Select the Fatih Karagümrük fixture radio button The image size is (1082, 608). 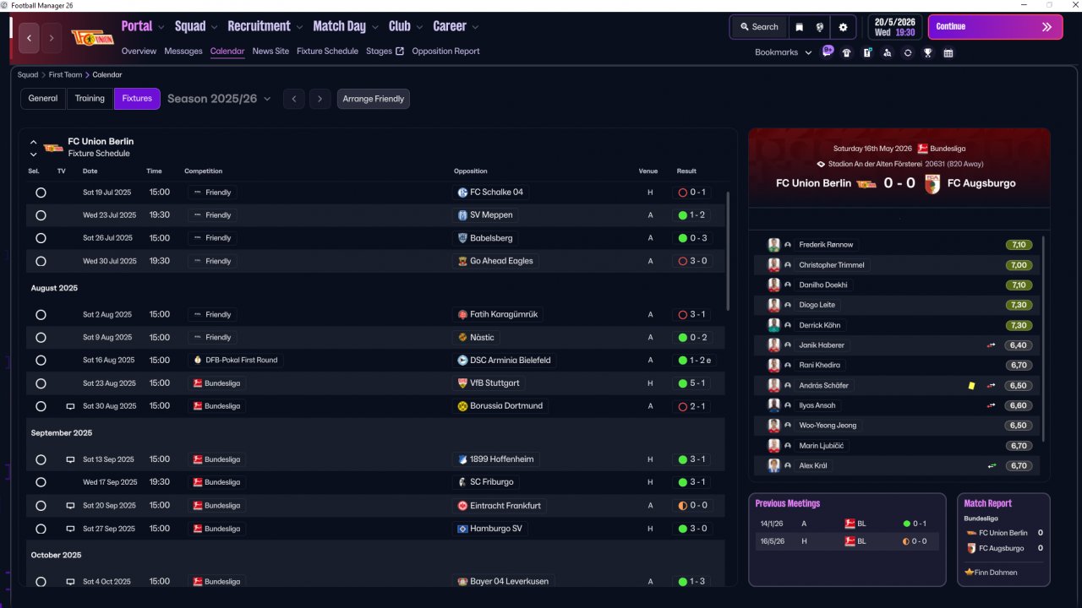click(41, 315)
